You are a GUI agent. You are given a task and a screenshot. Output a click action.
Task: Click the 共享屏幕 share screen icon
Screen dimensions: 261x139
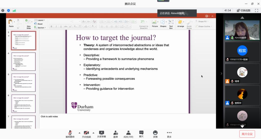101,133
